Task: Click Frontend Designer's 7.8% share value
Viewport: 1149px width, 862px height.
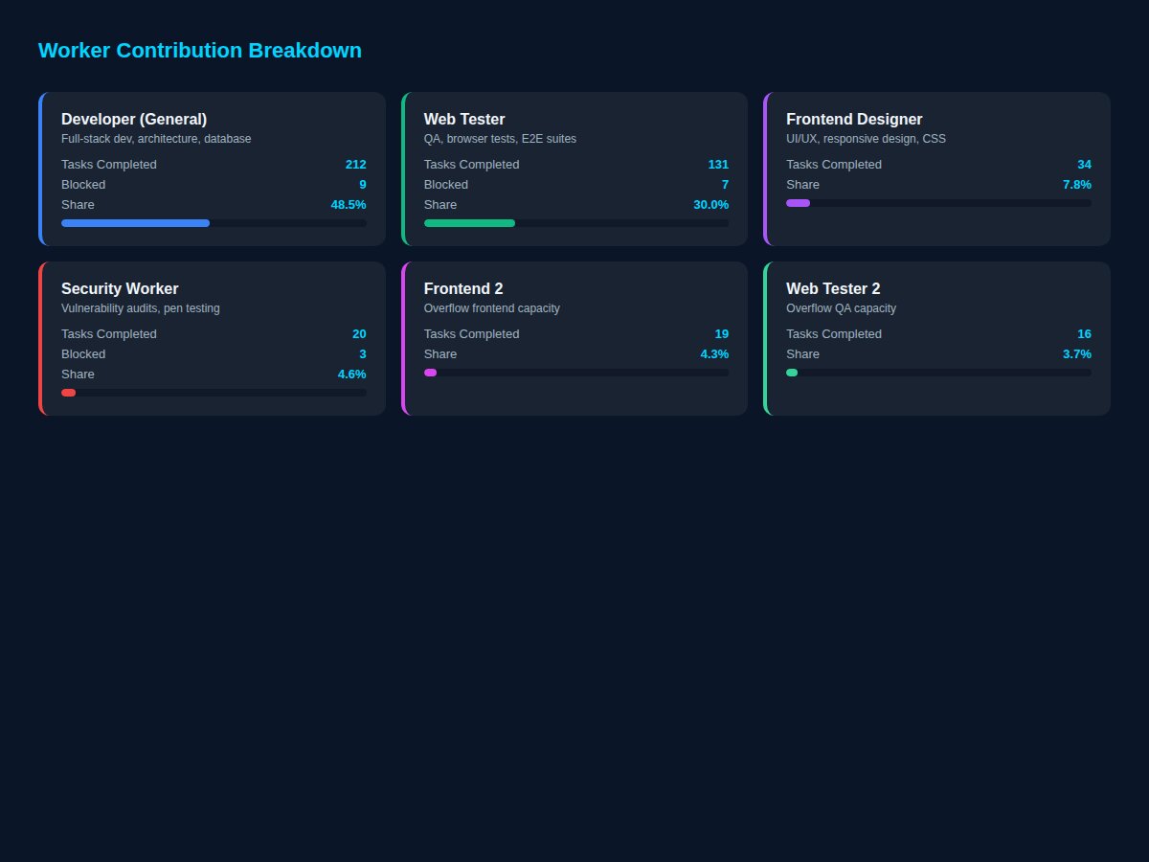Action: coord(1076,184)
